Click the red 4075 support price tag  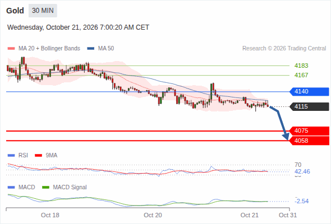coord(309,131)
